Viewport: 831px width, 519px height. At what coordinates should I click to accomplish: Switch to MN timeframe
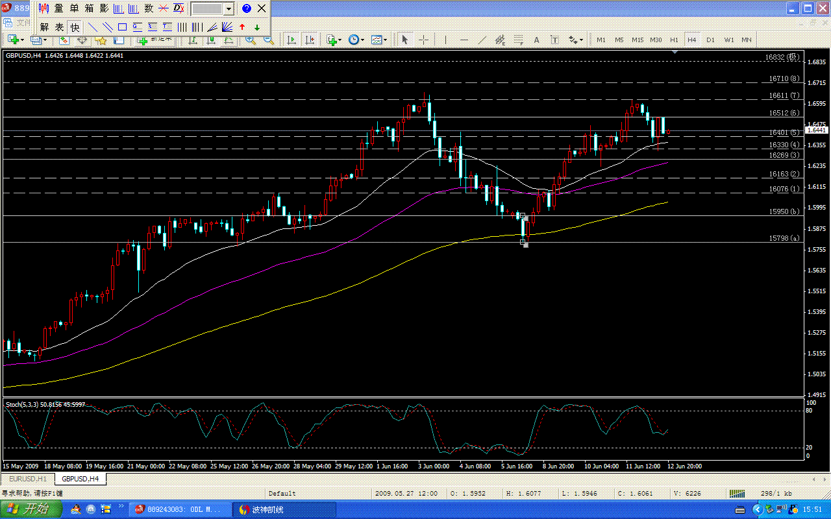point(747,40)
